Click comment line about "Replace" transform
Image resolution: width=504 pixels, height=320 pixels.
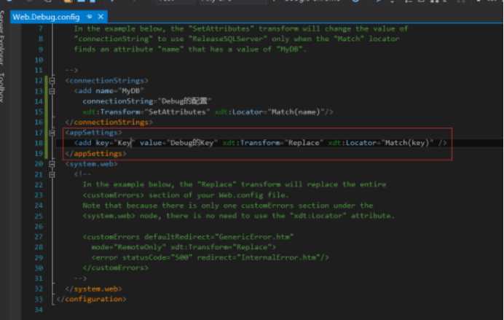(235, 184)
